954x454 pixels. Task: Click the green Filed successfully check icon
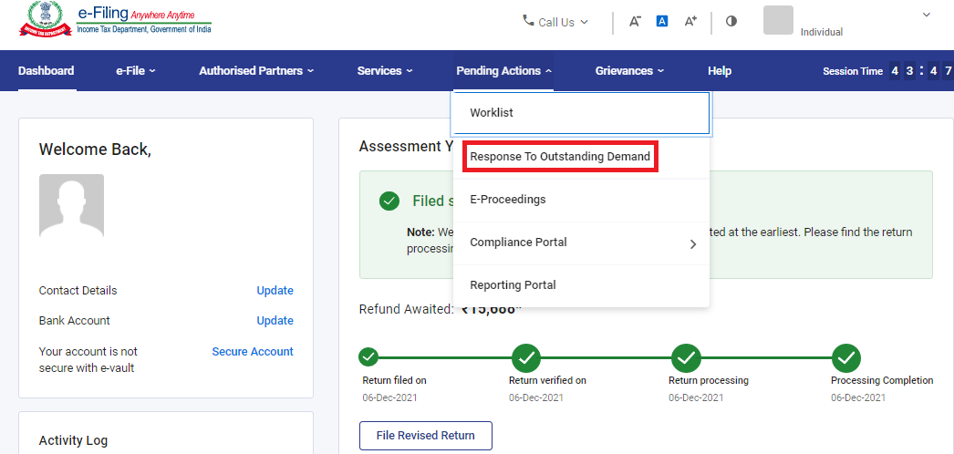click(389, 201)
